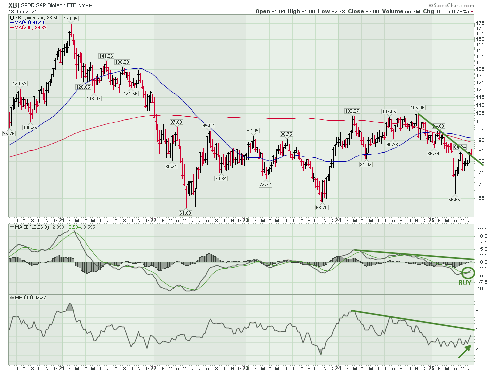Click the 121.56 price label
The width and height of the screenshot is (496, 373).
tap(131, 93)
